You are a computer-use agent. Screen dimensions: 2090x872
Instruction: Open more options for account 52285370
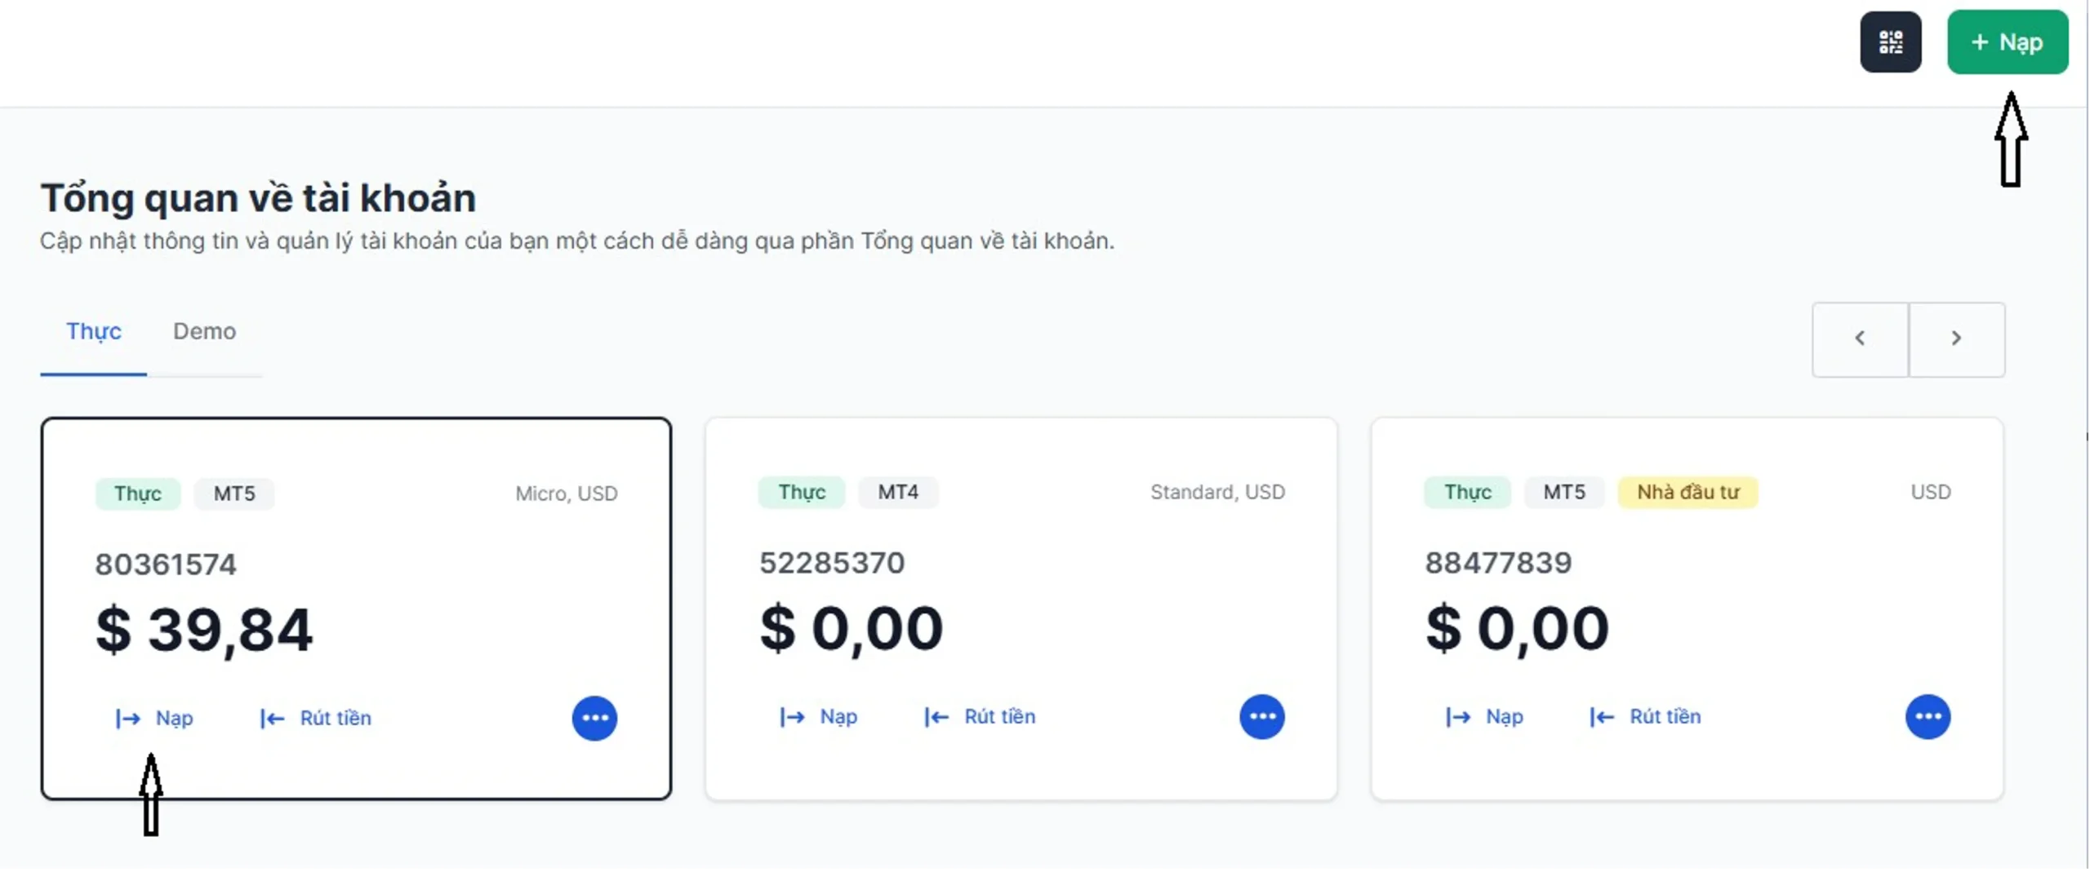click(1261, 716)
